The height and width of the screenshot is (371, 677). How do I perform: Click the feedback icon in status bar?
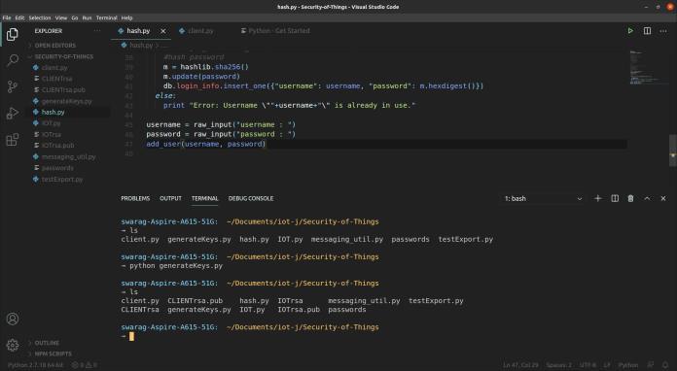click(x=650, y=365)
